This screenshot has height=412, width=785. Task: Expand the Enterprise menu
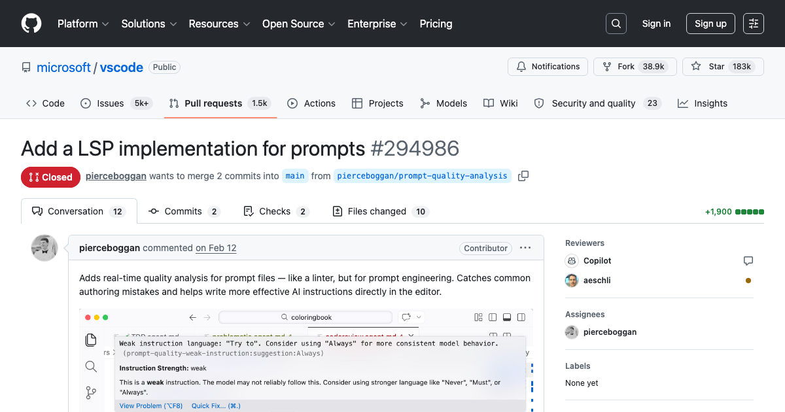377,24
